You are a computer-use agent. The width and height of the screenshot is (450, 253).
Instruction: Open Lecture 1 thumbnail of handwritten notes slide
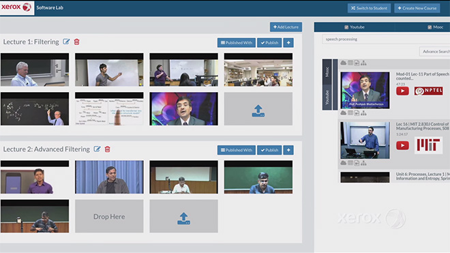click(x=109, y=109)
